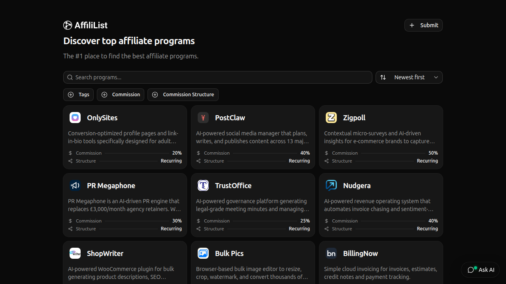Image resolution: width=506 pixels, height=284 pixels.
Task: Click the Submit button
Action: [423, 25]
